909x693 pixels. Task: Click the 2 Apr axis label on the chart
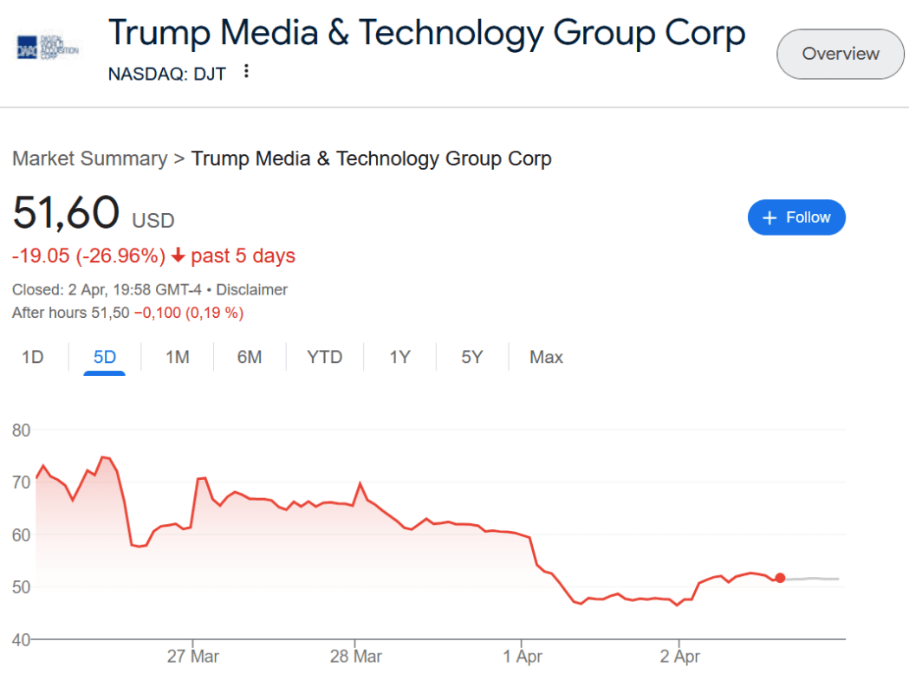[x=680, y=656]
